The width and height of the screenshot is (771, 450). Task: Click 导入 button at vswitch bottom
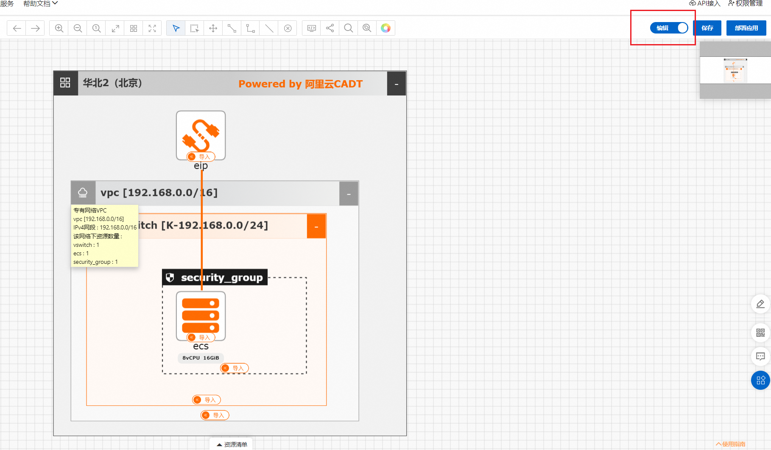click(x=207, y=400)
